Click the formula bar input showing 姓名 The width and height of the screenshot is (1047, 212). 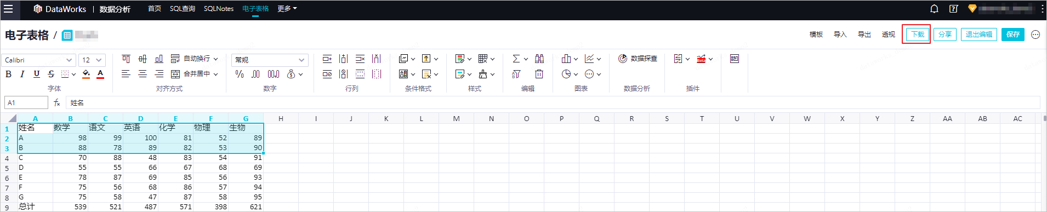553,102
